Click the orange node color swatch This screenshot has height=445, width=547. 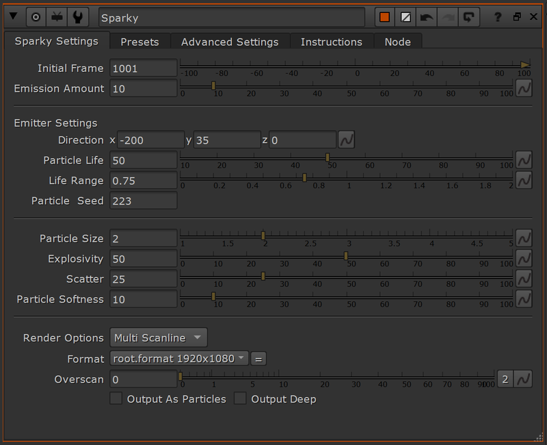tap(384, 17)
